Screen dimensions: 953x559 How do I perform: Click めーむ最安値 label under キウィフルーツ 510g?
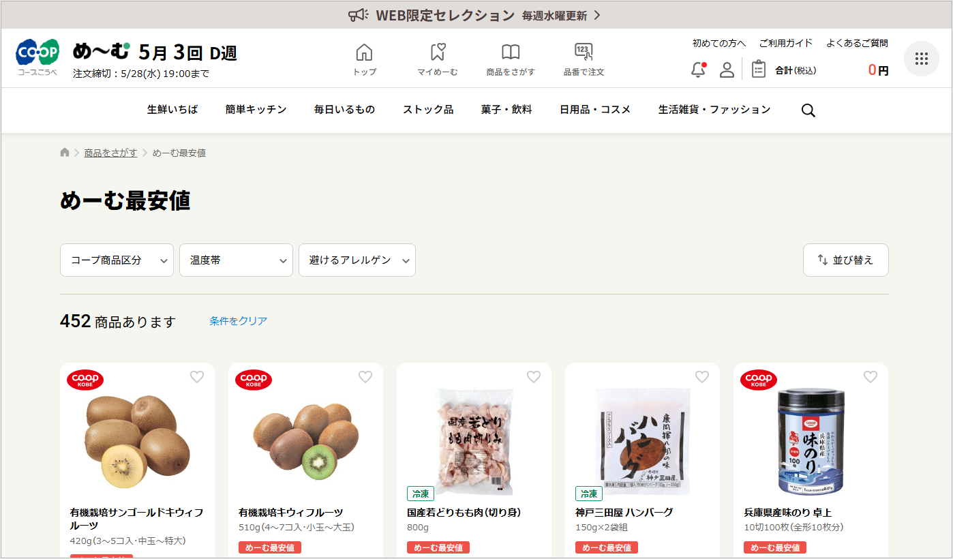coord(270,547)
